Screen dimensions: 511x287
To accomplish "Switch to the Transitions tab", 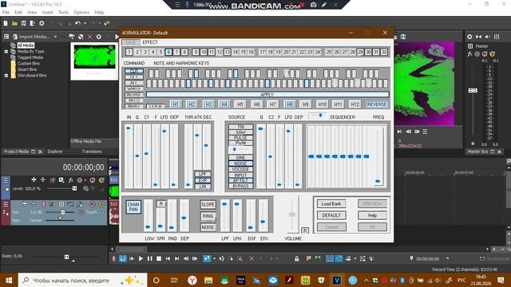I will [92, 151].
